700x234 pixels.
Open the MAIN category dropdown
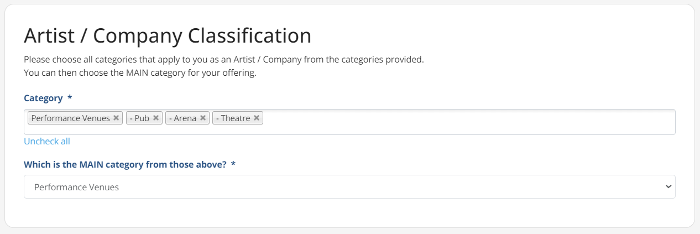coord(349,187)
